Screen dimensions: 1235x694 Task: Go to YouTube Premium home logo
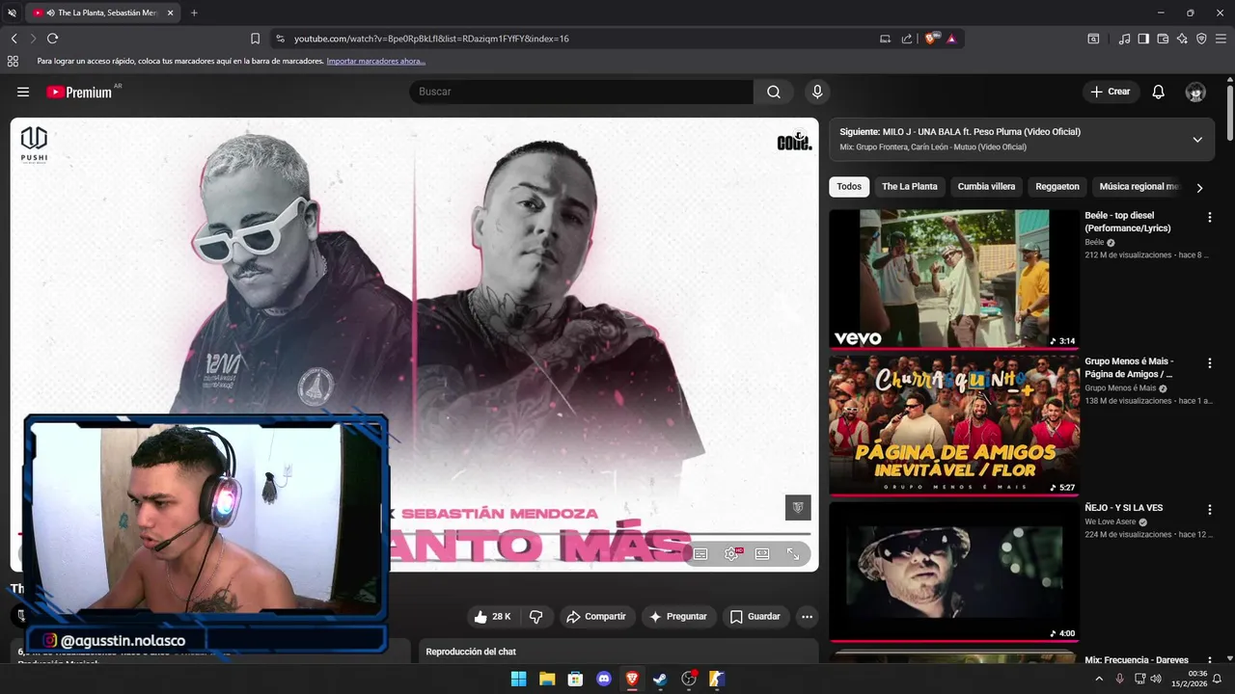[x=81, y=92]
